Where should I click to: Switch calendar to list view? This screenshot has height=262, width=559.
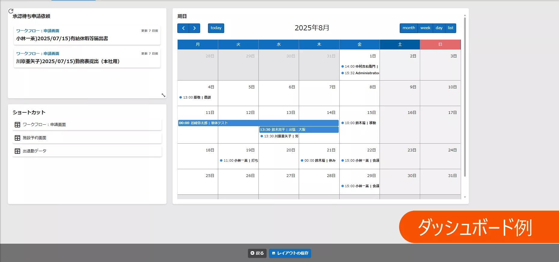[x=451, y=28]
